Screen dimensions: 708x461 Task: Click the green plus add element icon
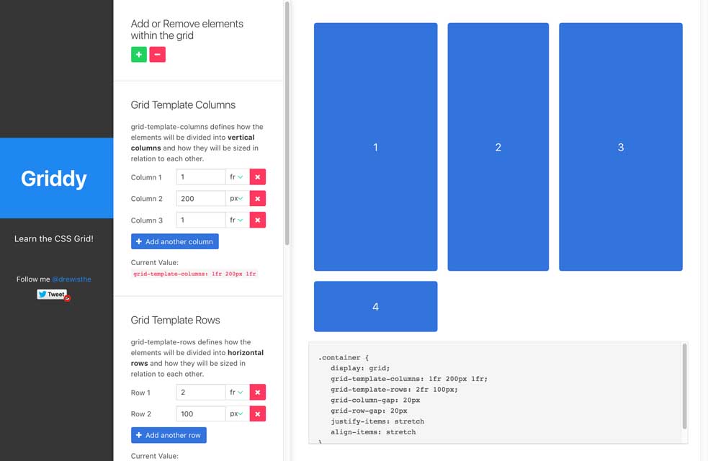(x=139, y=54)
